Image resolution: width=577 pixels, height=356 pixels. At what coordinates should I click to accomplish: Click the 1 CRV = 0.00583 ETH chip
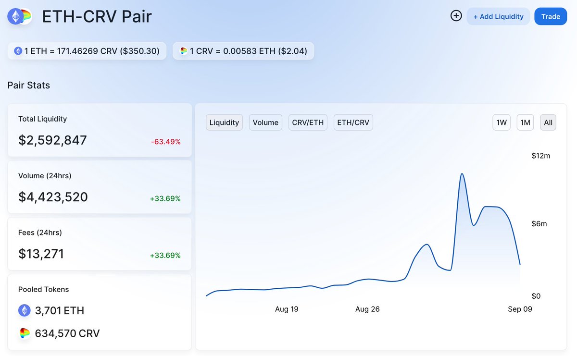(243, 51)
